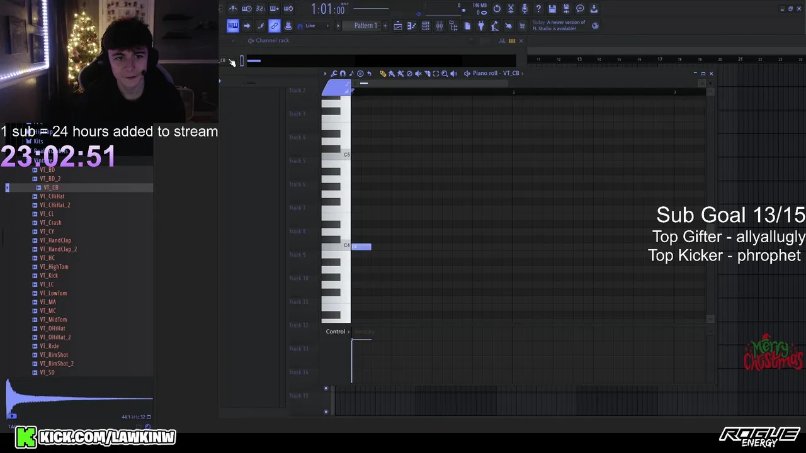
Task: Open the piano roll view icon
Action: (412, 26)
